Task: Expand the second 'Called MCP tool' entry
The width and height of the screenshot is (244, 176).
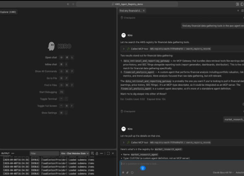Action: click(124, 142)
